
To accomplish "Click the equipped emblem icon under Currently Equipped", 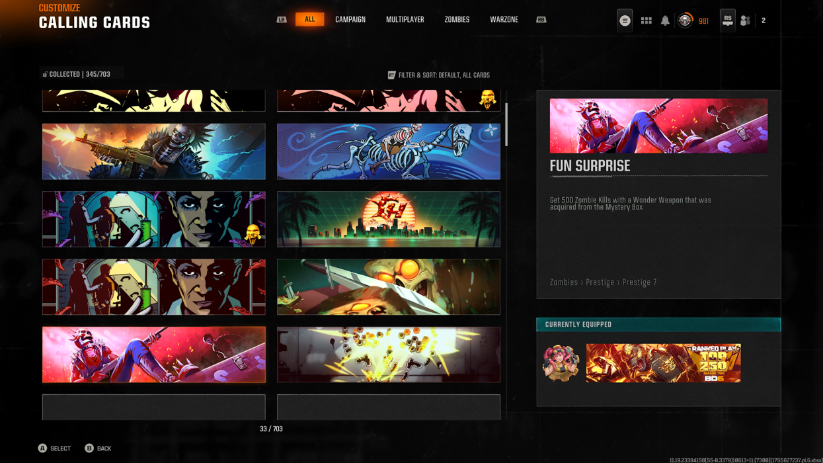I will [561, 363].
